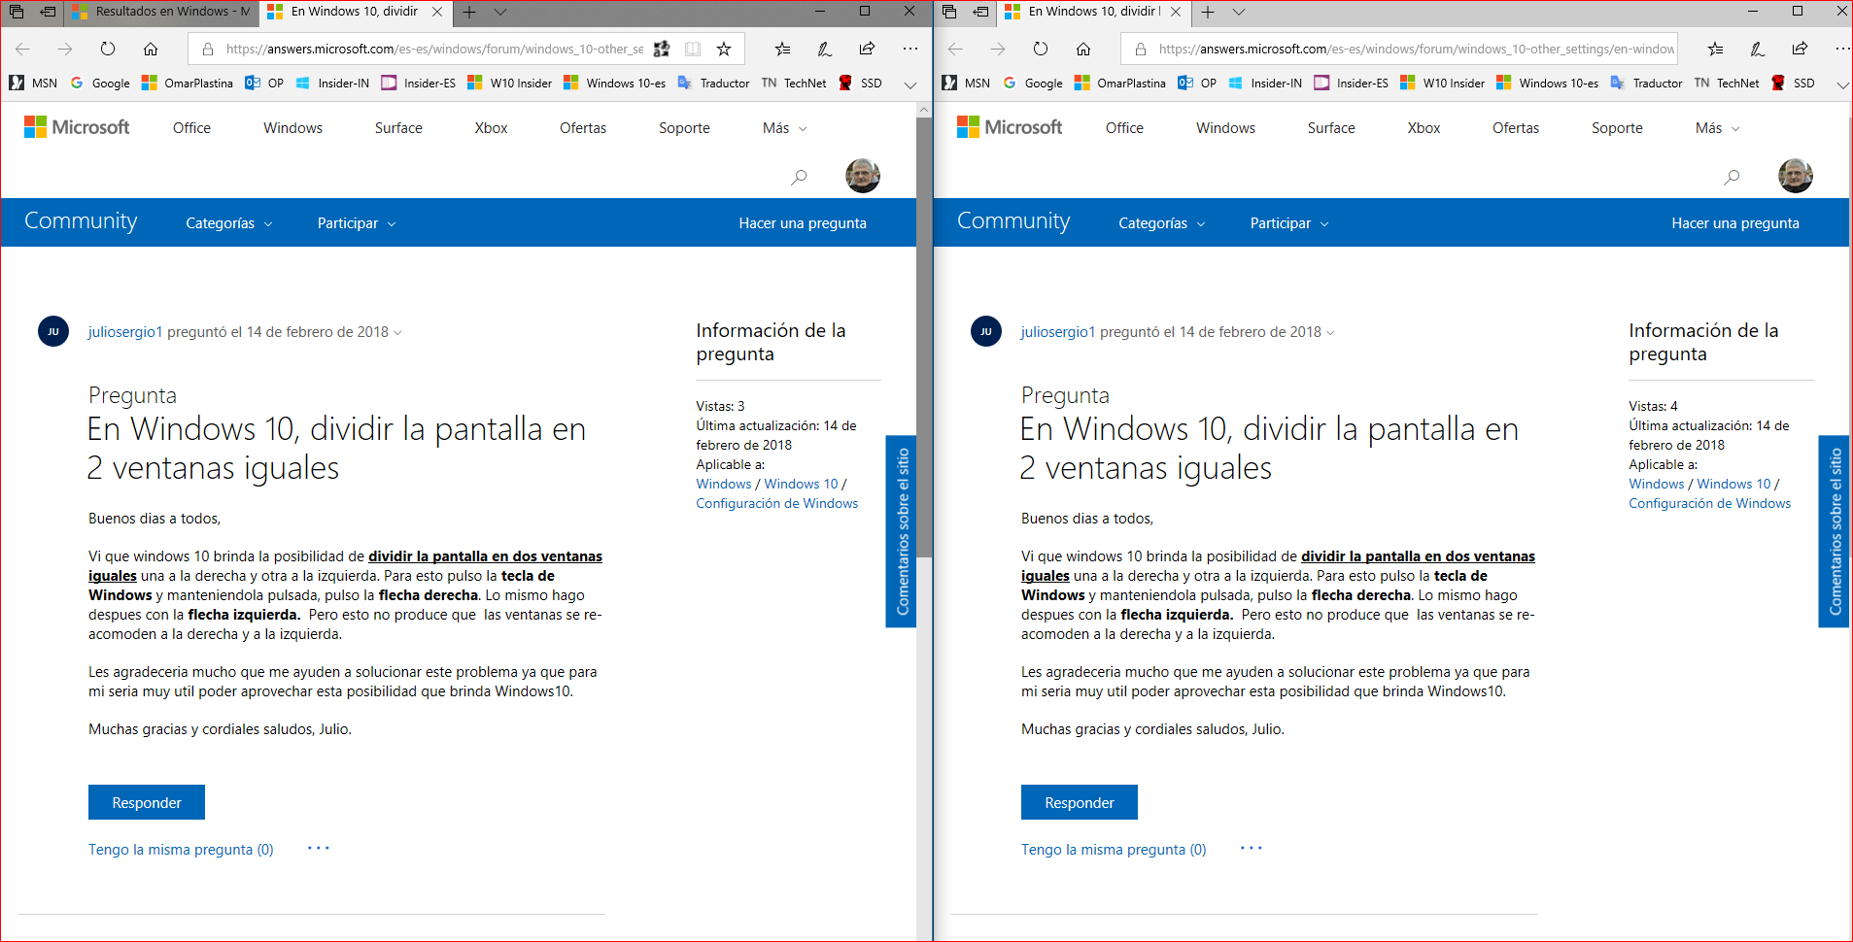This screenshot has width=1853, height=942.
Task: Share the page from left Edge window
Action: (x=867, y=49)
